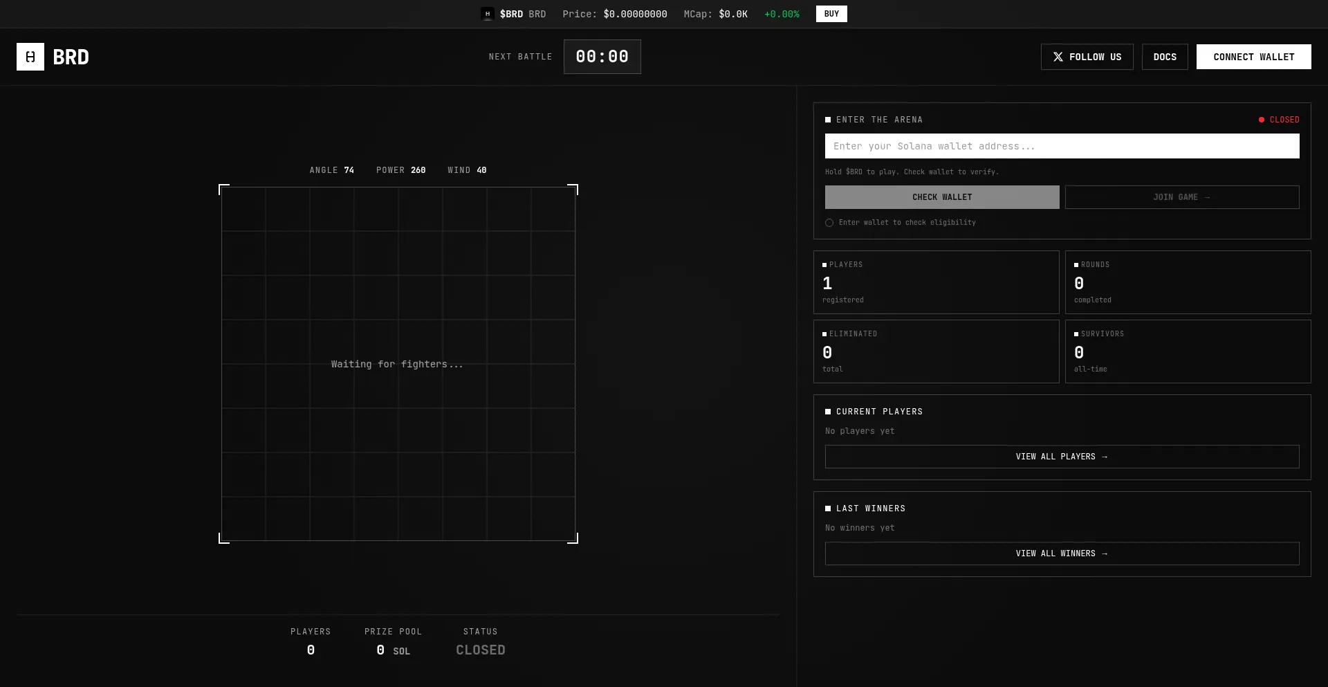
Task: Click the Players registered stat card
Action: tap(936, 282)
